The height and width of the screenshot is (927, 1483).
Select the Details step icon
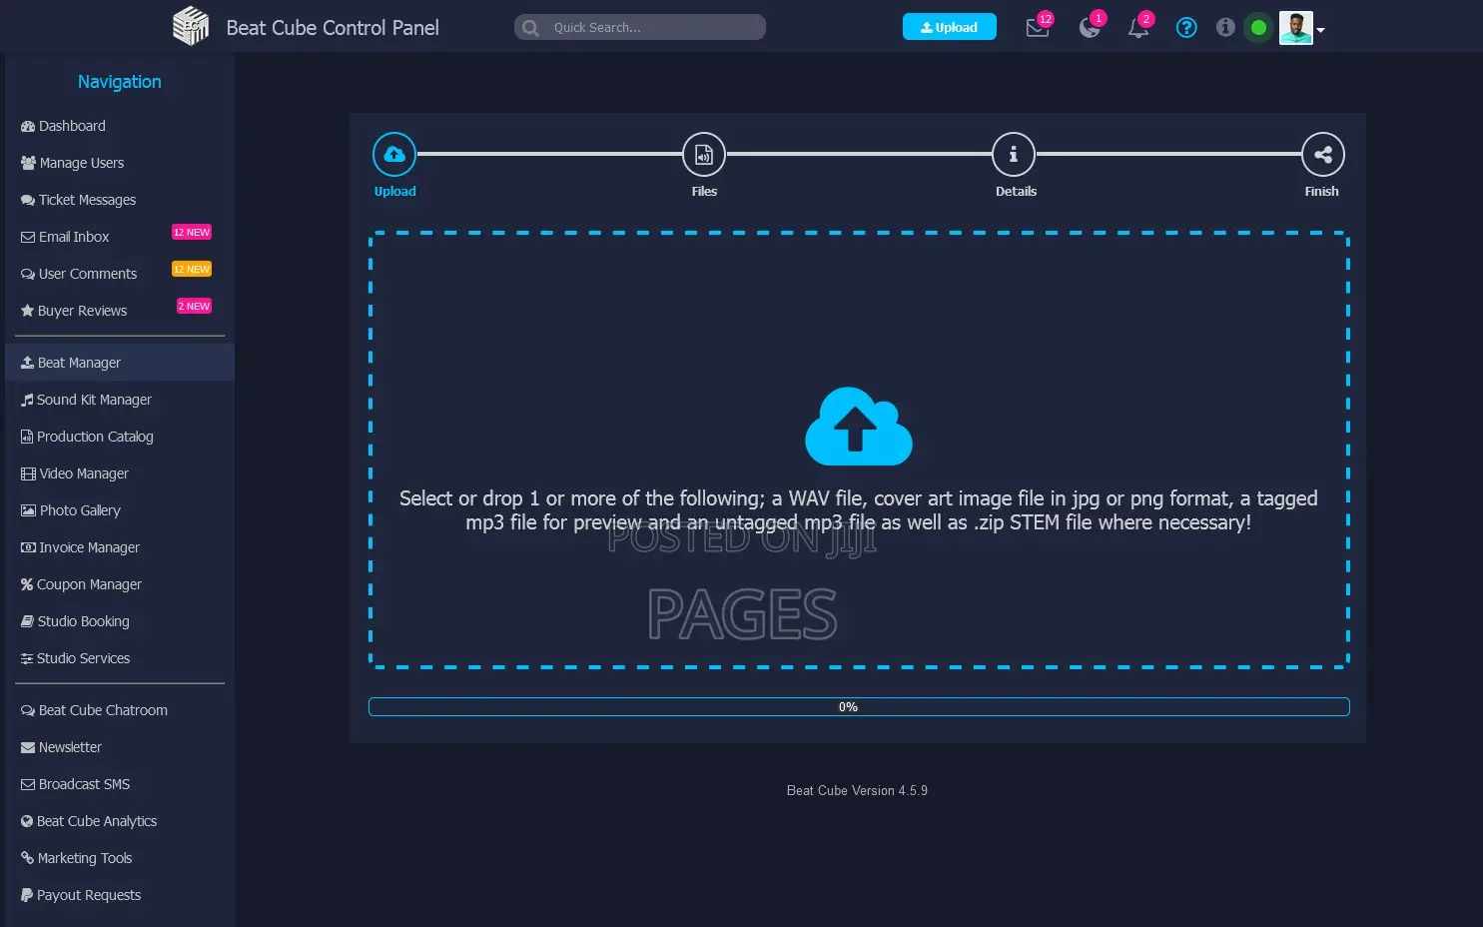pos(1014,154)
